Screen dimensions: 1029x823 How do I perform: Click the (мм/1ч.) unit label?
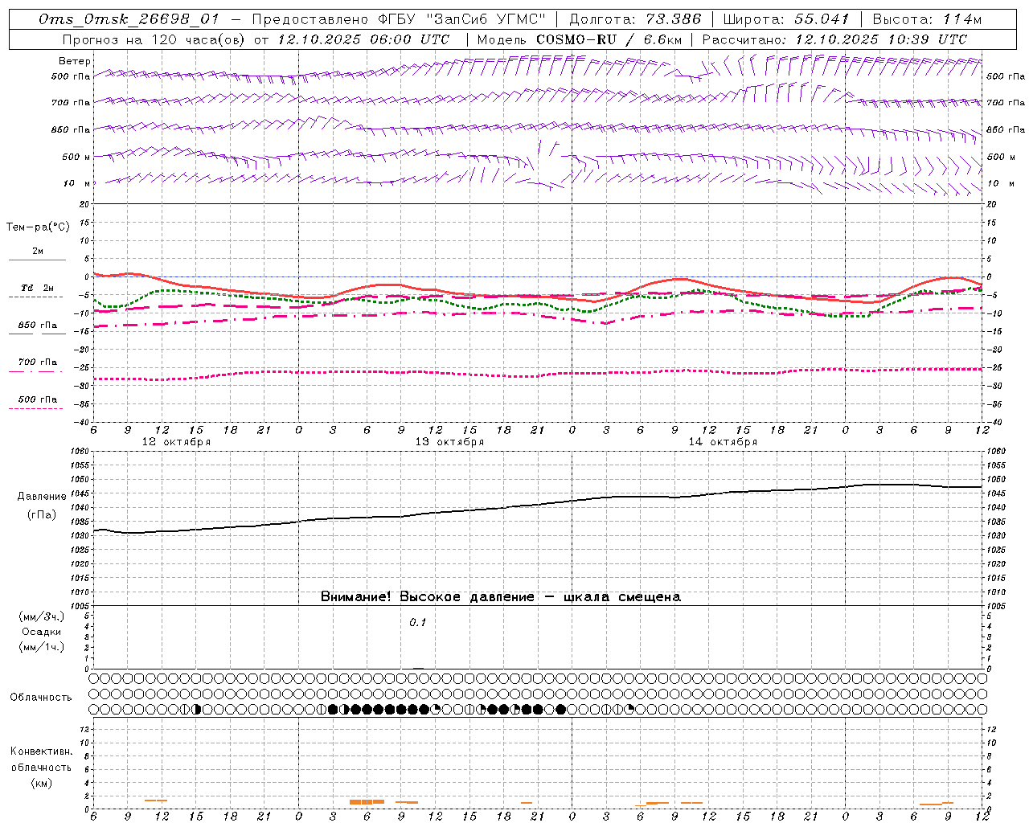coord(42,647)
